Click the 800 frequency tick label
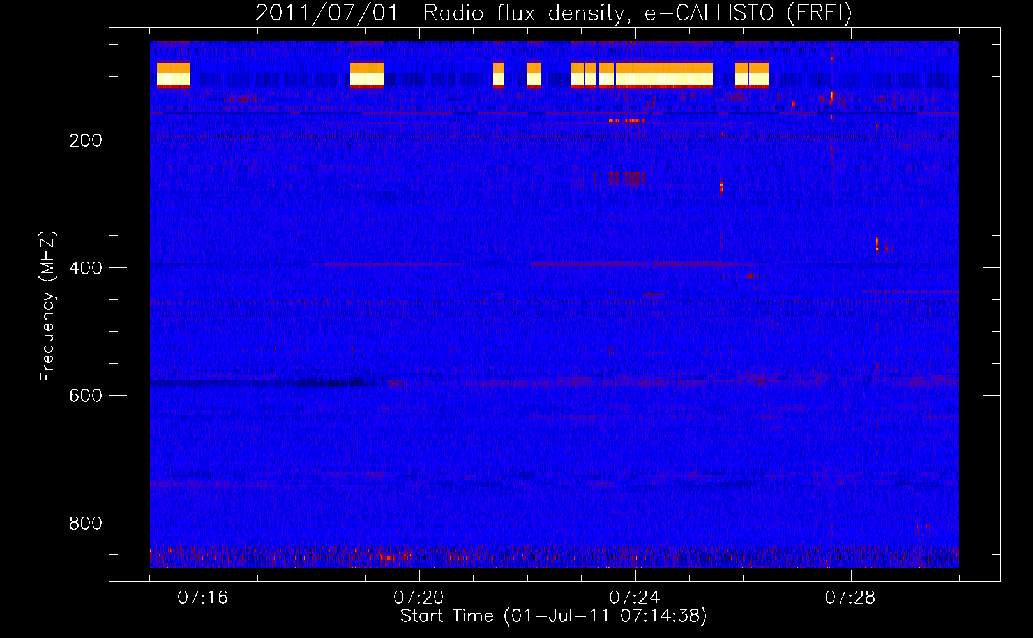The image size is (1033, 638). 86,523
